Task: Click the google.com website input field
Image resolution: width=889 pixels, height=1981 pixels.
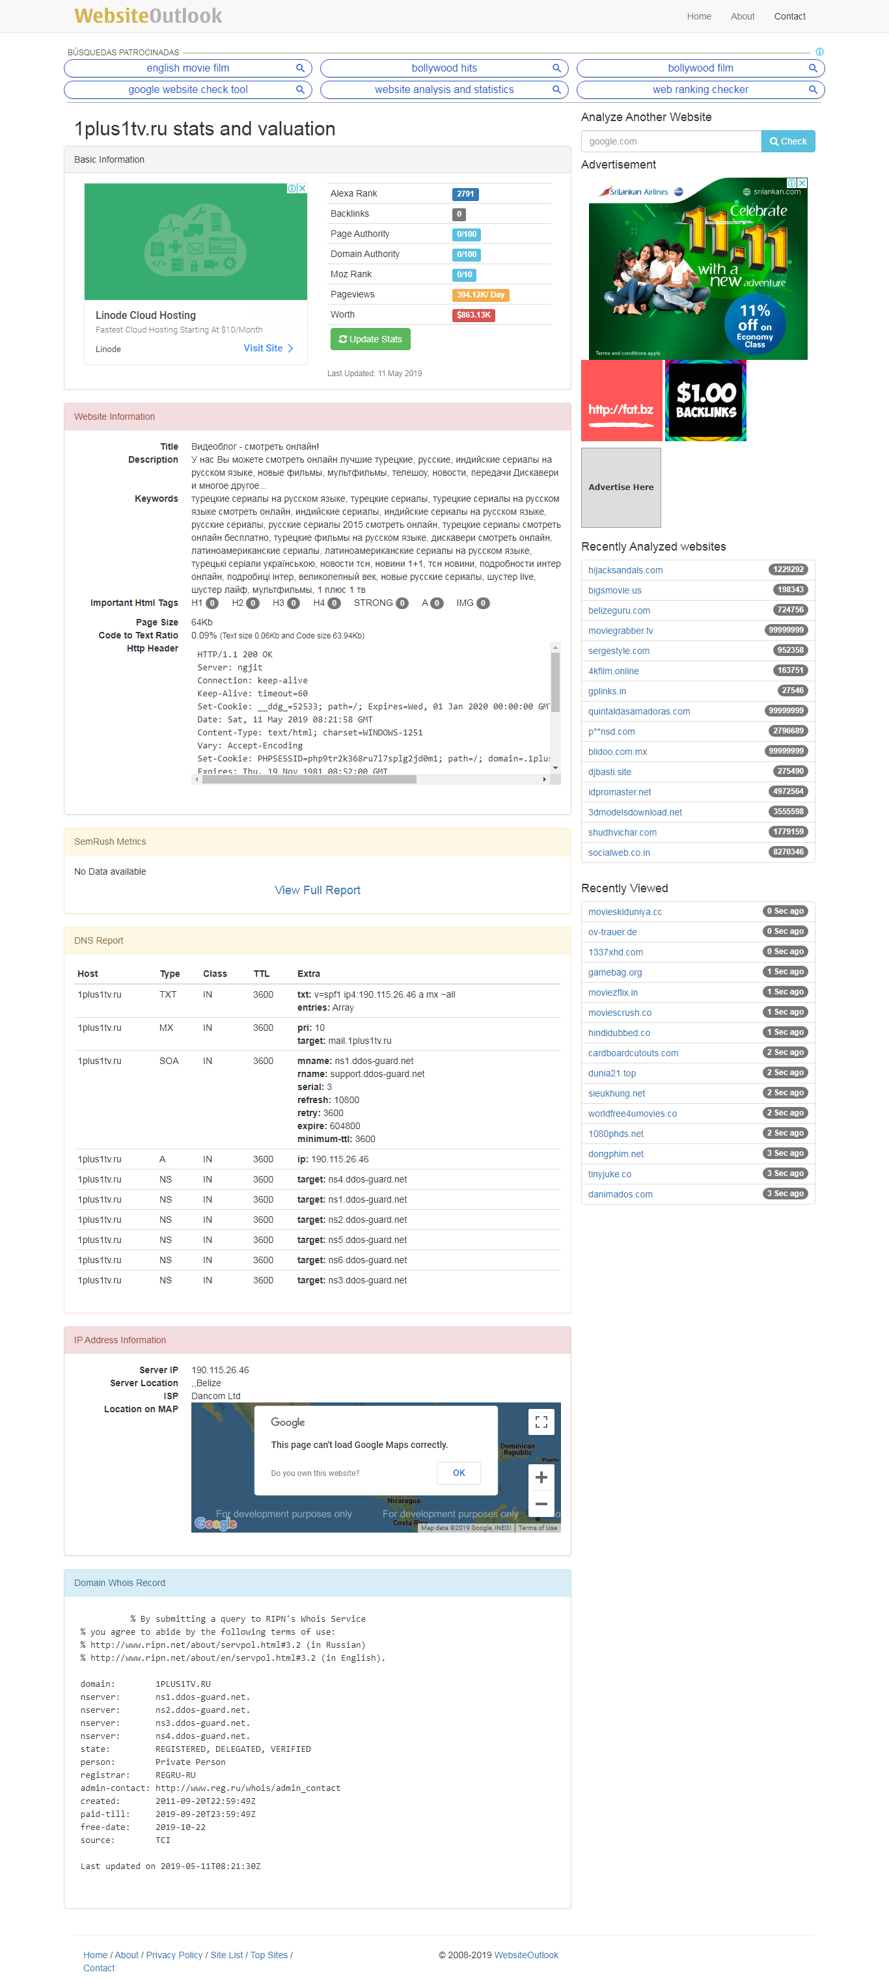Action: point(670,141)
